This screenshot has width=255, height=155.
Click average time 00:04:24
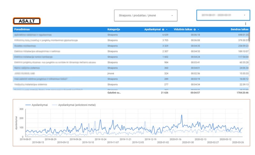[195, 57]
